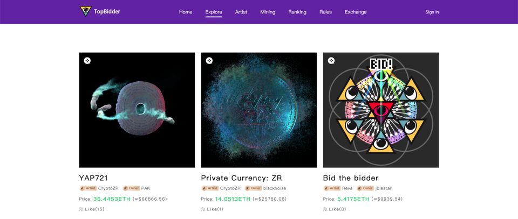Open the Private Currency coin artwork thumbnail
The width and height of the screenshot is (518, 219).
tap(259, 110)
